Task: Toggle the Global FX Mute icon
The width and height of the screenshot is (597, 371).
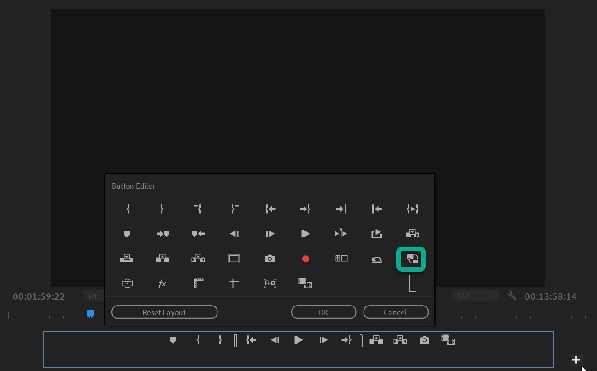Action: click(x=163, y=284)
